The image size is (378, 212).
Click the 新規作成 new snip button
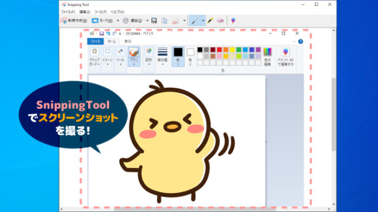coord(74,21)
